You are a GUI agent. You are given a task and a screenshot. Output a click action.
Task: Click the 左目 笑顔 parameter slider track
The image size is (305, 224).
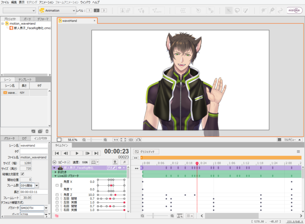pos(111,202)
